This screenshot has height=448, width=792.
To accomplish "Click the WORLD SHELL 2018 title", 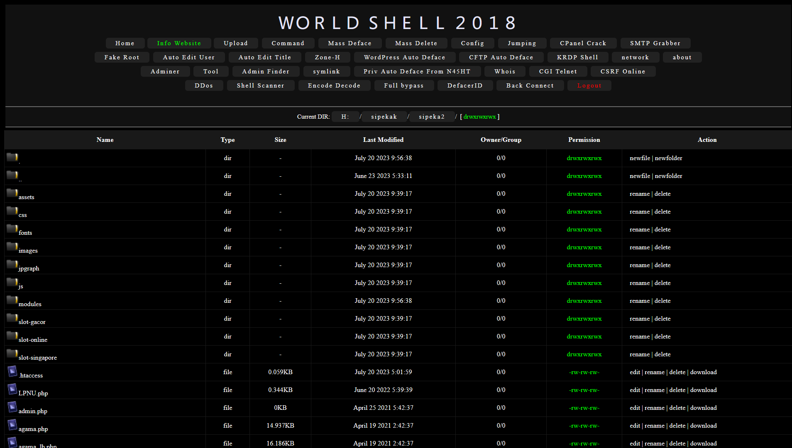I will pyautogui.click(x=398, y=23).
